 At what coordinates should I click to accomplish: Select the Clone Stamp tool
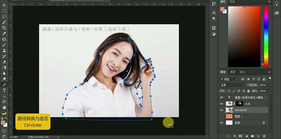pos(4,51)
